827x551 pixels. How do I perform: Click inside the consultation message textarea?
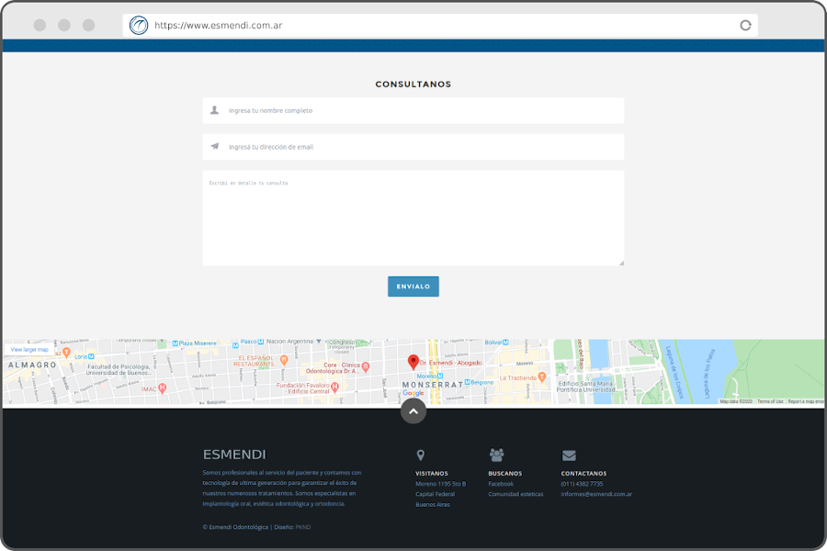pos(413,220)
